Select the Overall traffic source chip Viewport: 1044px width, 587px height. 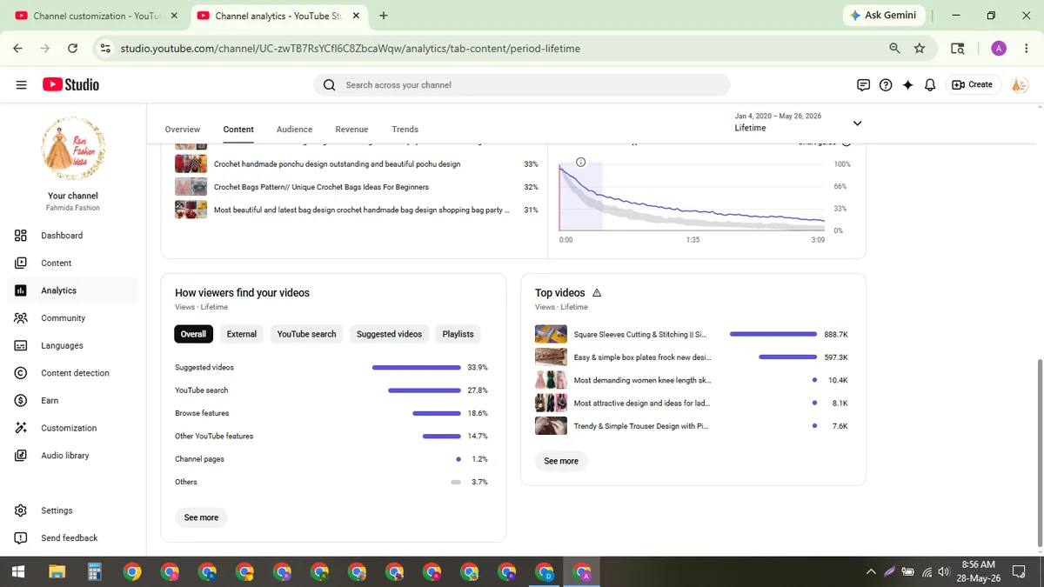click(x=193, y=334)
